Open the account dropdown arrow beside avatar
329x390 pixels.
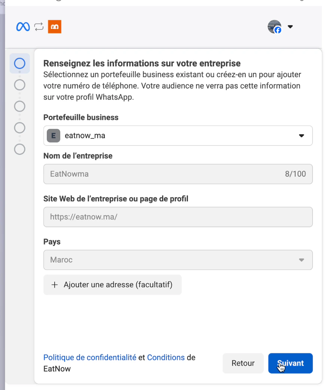(290, 27)
